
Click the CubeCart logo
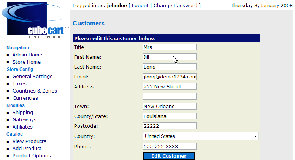pos(35,20)
